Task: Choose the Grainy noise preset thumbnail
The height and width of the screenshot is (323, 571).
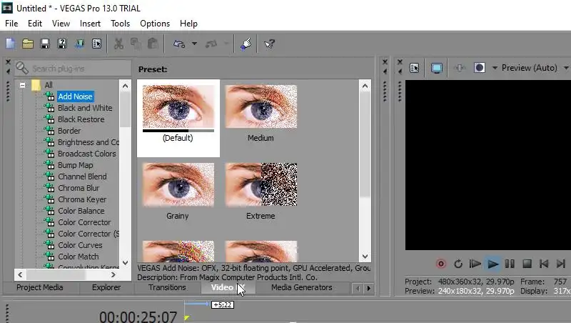Action: (x=178, y=184)
